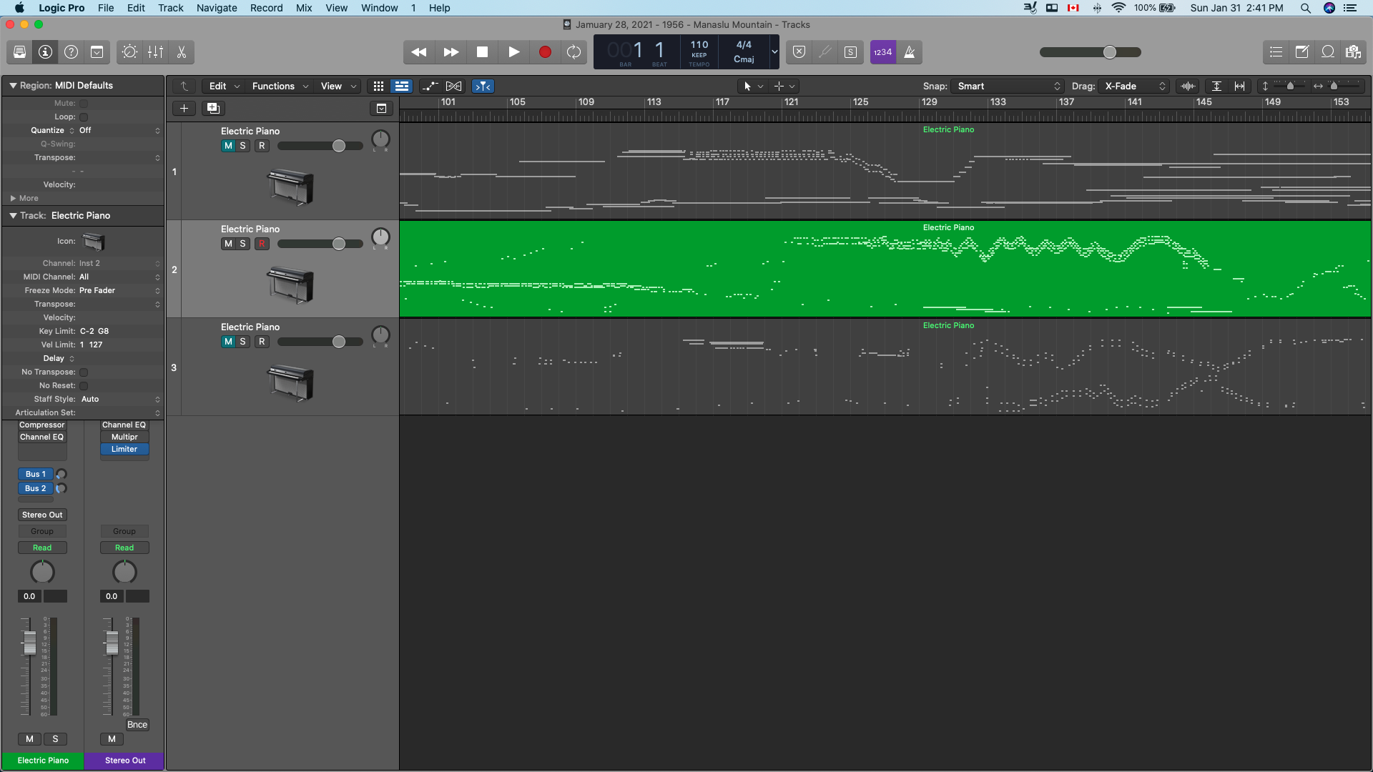Open the Record menu
This screenshot has width=1373, height=772.
[267, 8]
